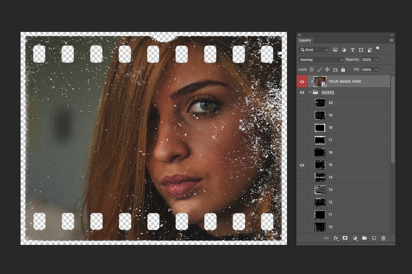Select layer 14 thumbnail
Screen dimensions: 412x274
[320, 177]
